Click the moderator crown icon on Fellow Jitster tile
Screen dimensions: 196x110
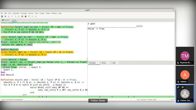point(178,101)
